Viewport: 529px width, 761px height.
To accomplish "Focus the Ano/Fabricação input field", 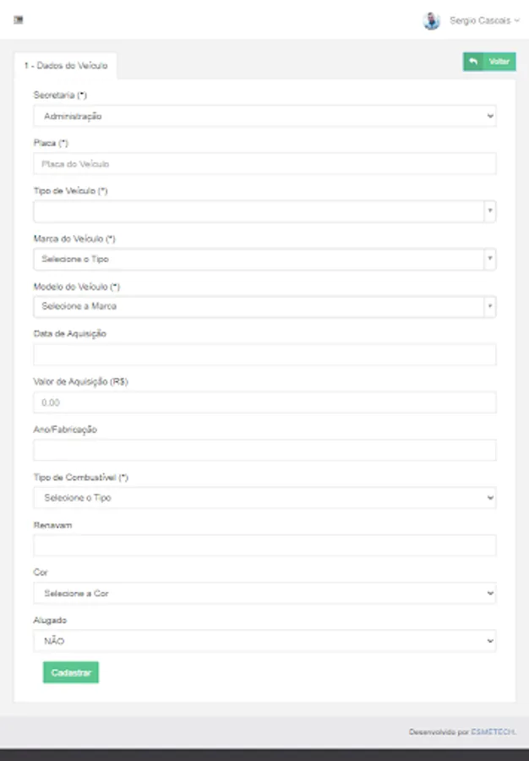I will 264,450.
